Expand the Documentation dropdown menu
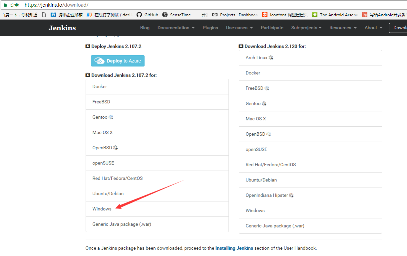This screenshot has width=407, height=256. point(176,28)
